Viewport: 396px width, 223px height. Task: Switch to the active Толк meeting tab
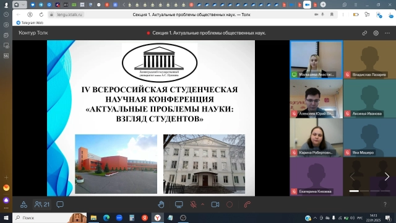(307, 4)
